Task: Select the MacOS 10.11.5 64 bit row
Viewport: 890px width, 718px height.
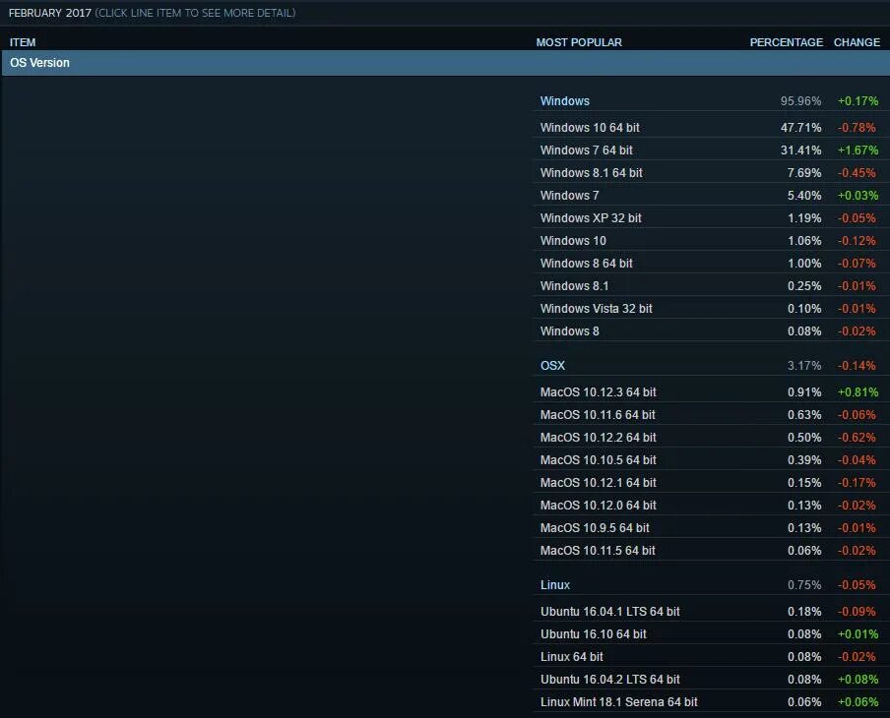Action: tap(711, 551)
